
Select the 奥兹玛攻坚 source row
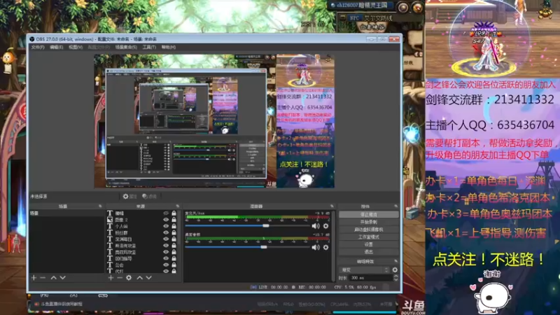[x=142, y=252]
